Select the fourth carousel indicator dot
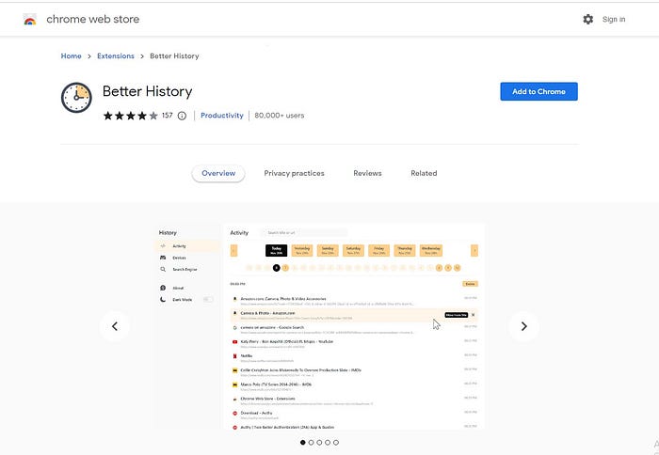 tap(328, 443)
